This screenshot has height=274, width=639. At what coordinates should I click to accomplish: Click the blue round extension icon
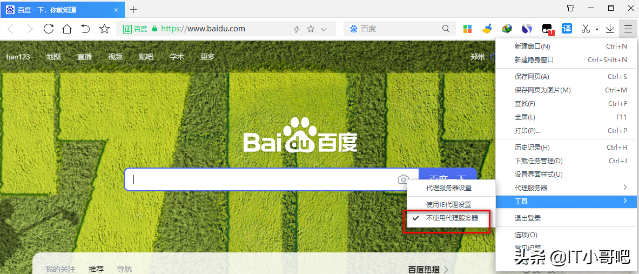[x=527, y=29]
